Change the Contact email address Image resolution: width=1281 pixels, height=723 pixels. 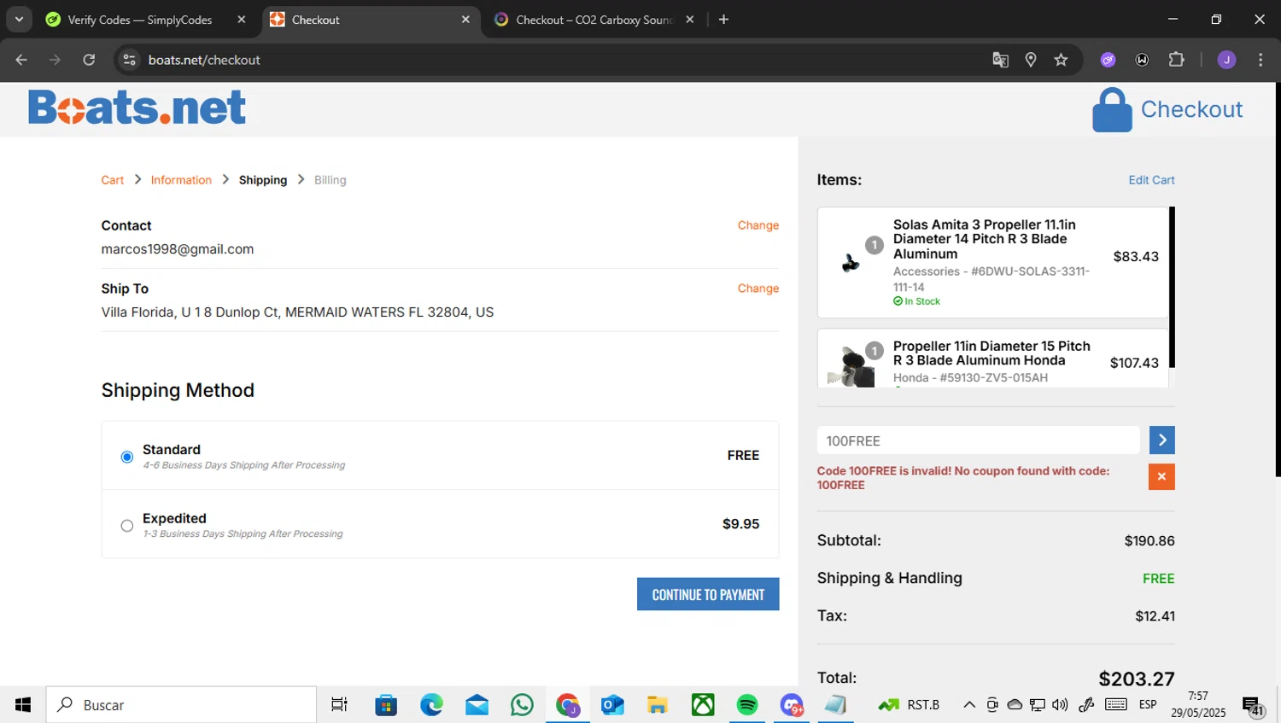tap(758, 225)
